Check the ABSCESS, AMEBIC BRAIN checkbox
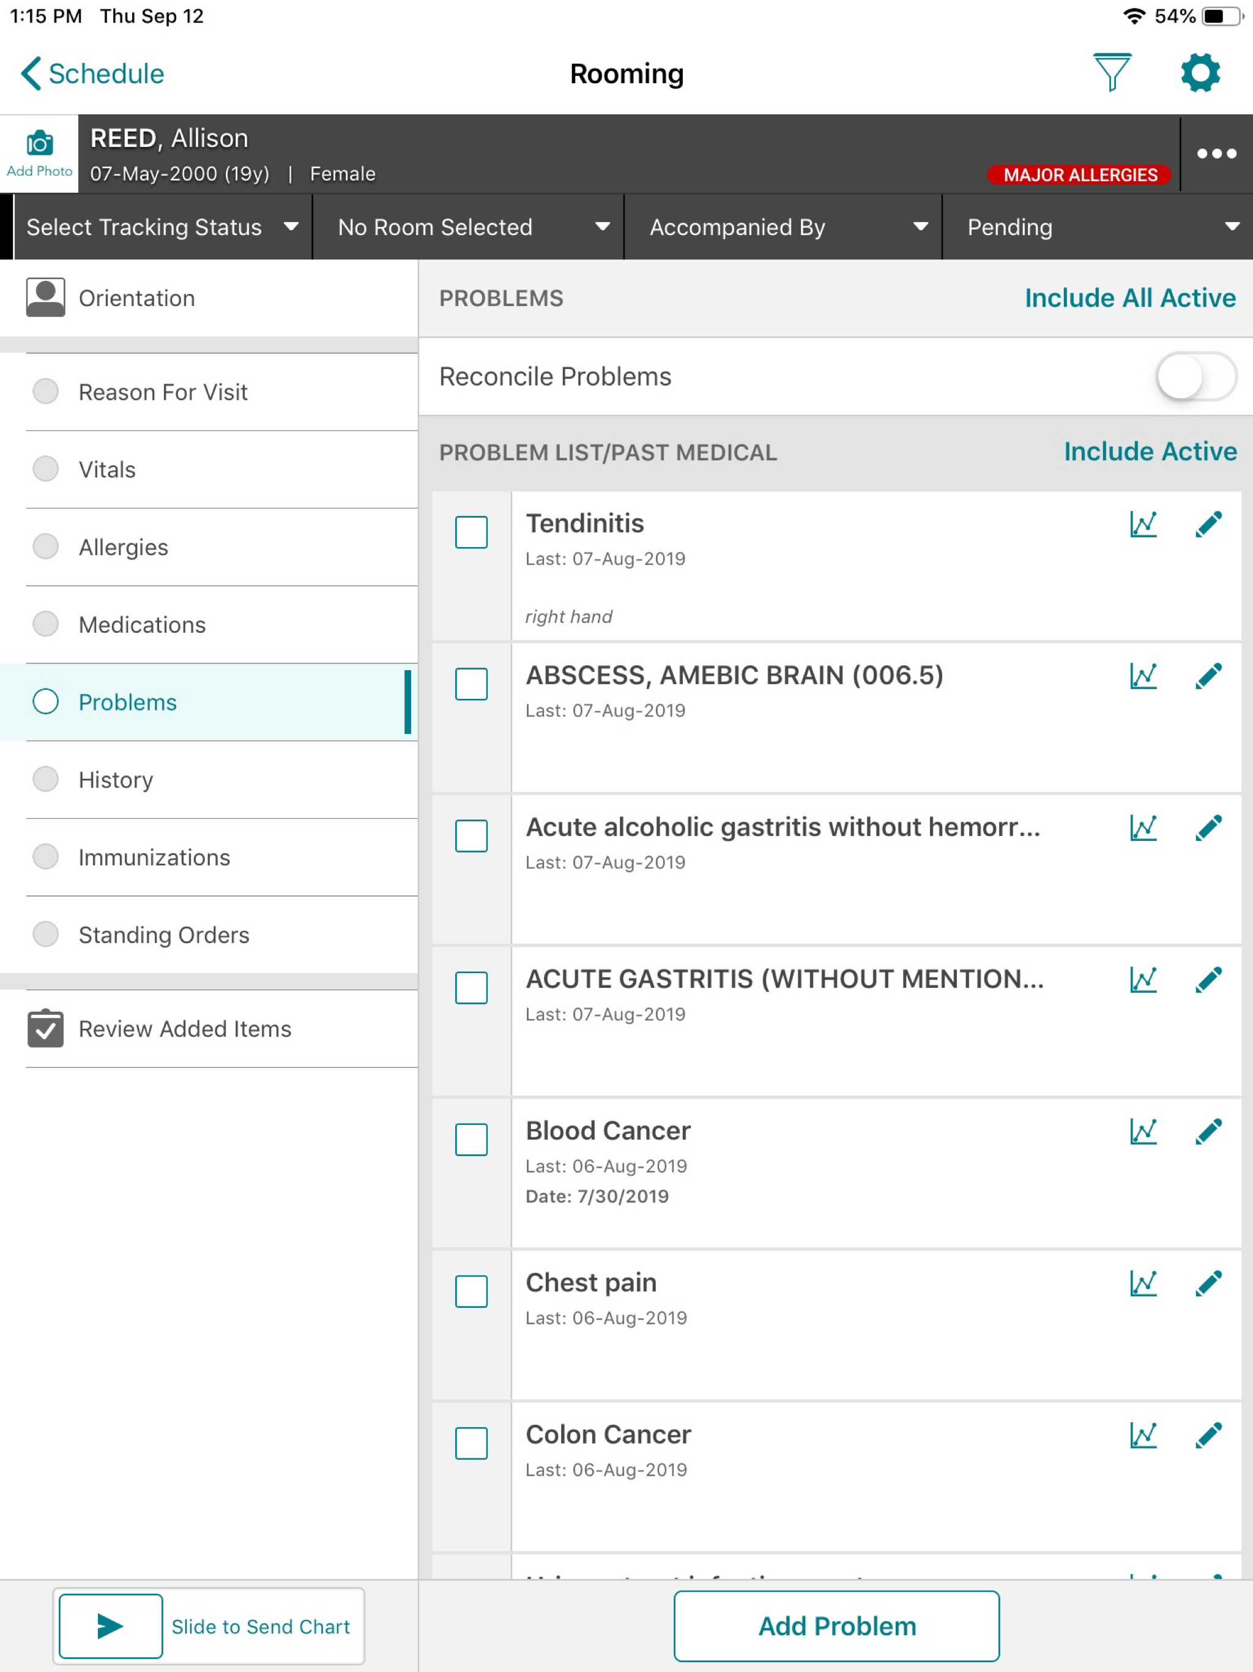The width and height of the screenshot is (1253, 1672). point(472,684)
